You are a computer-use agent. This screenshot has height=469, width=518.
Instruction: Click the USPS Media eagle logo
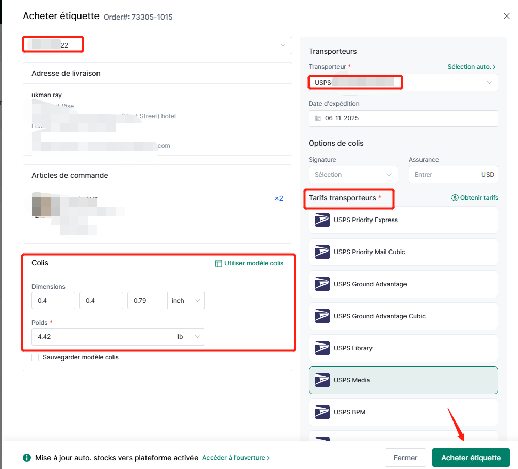(322, 380)
